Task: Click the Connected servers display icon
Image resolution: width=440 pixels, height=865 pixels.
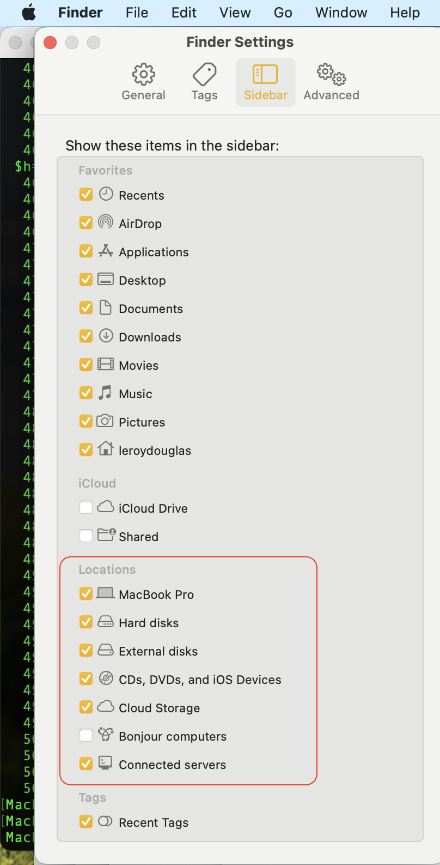Action: pos(105,764)
